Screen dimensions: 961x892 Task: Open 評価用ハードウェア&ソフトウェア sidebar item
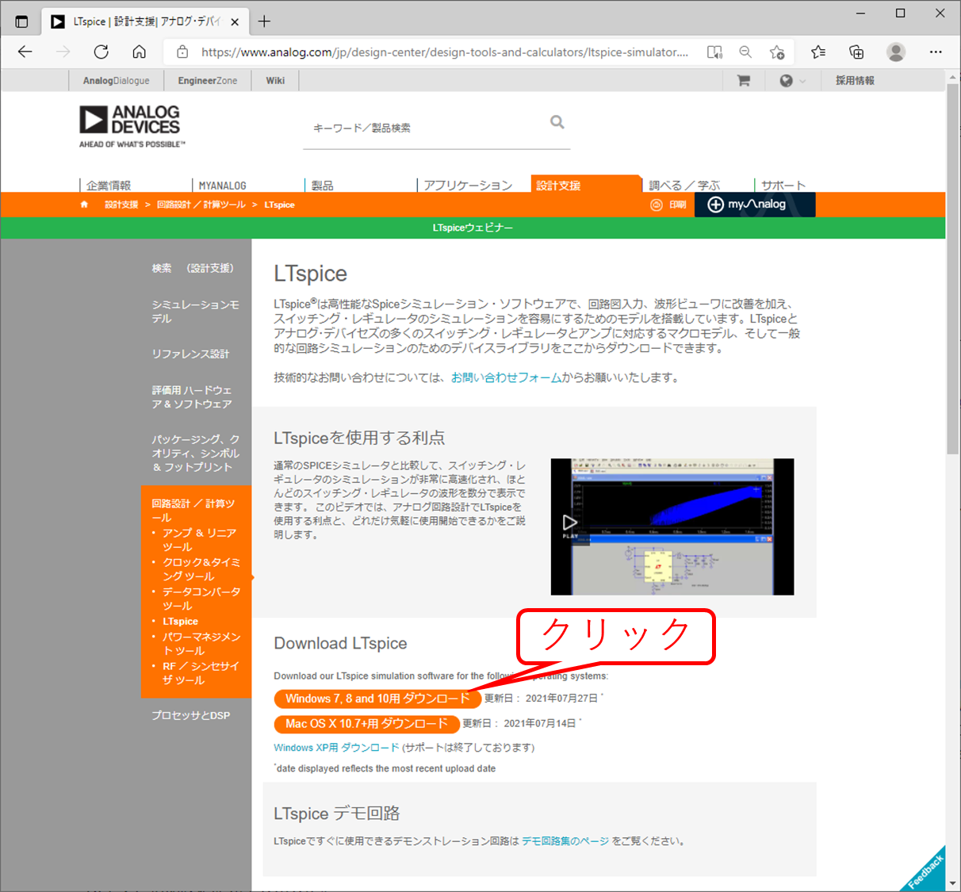(x=192, y=397)
